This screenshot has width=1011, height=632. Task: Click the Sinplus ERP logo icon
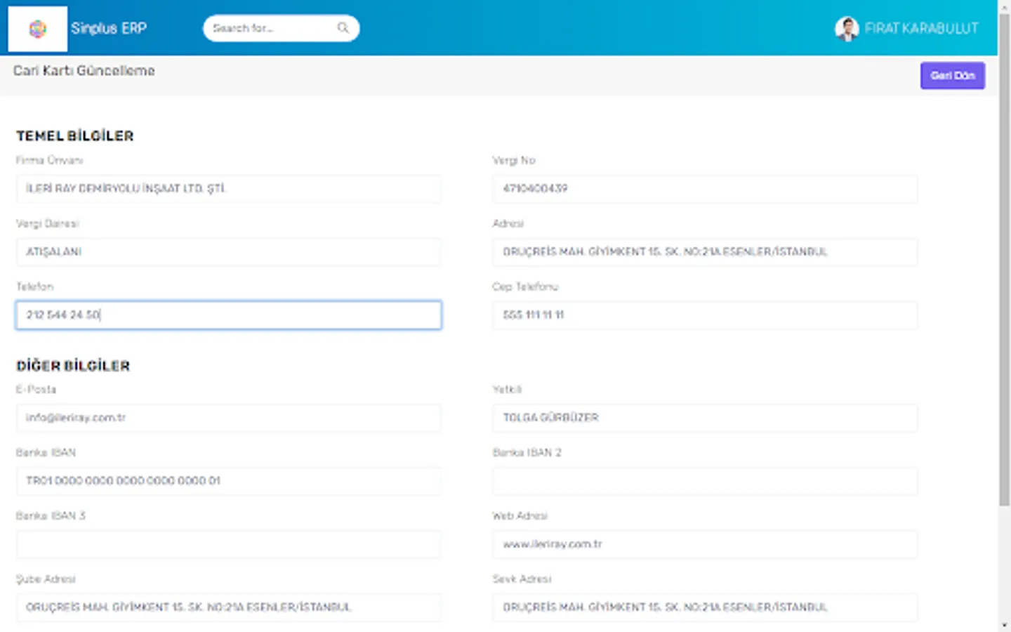coord(38,29)
